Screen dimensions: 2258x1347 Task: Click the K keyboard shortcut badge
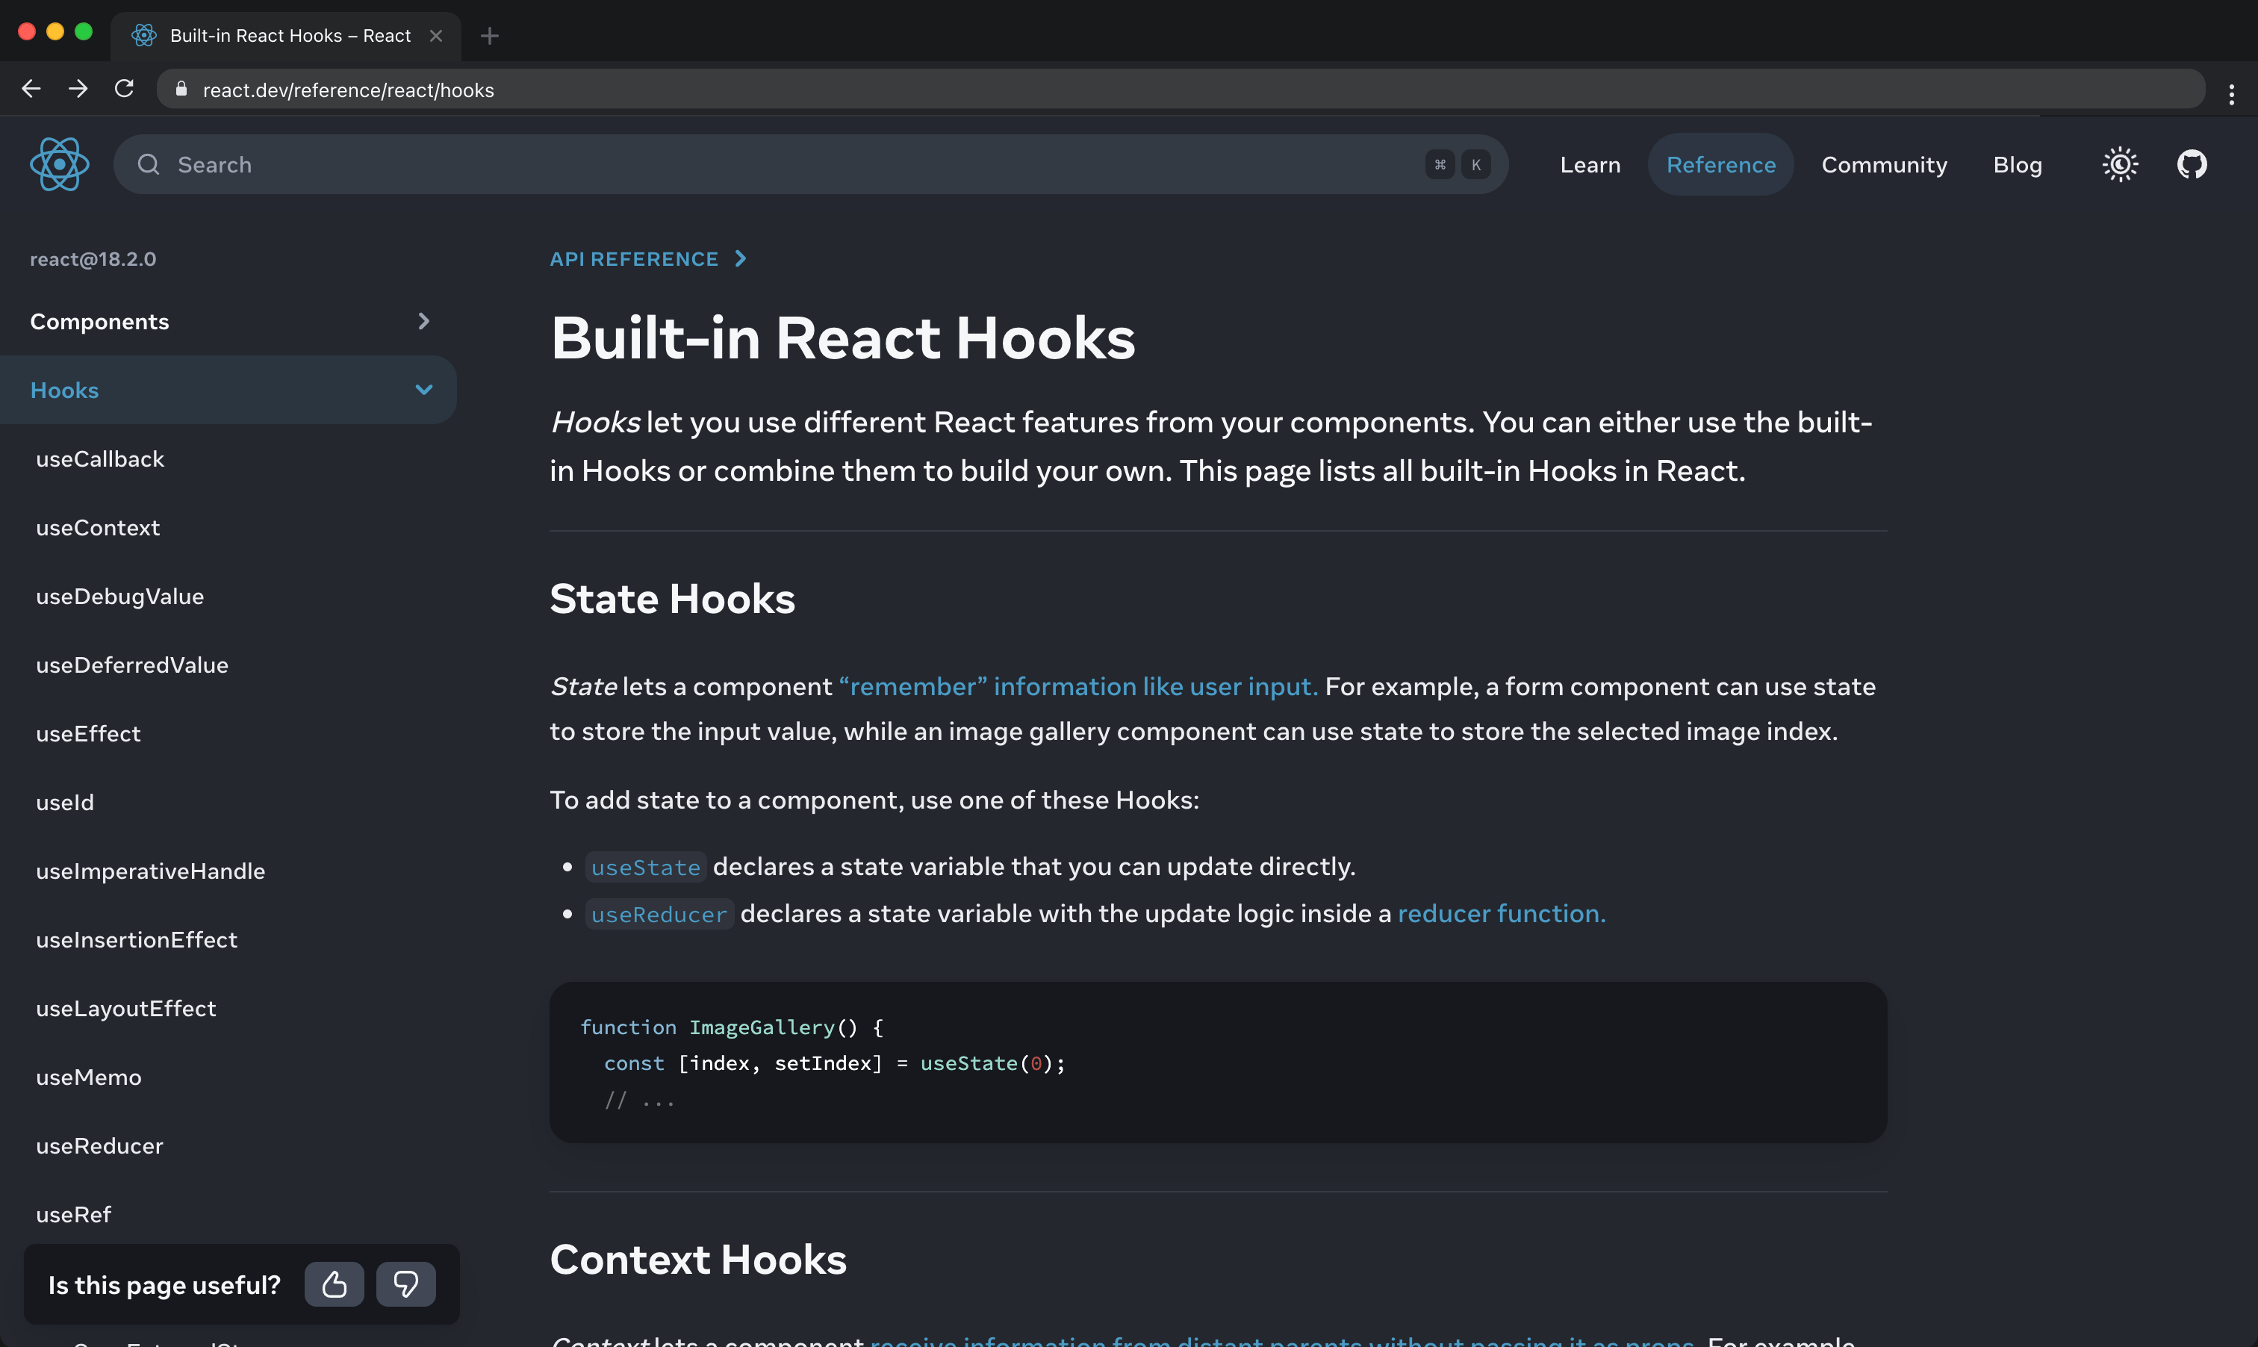[1475, 164]
